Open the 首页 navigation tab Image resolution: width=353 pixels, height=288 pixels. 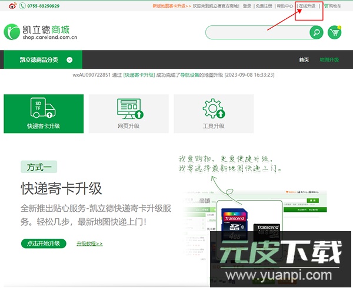[x=304, y=60]
